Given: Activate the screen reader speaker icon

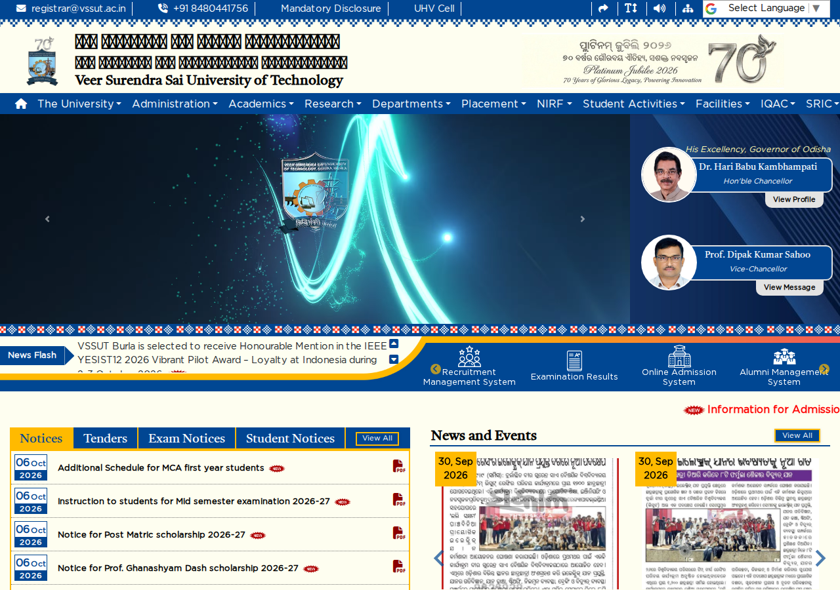Looking at the screenshot, I should point(660,9).
